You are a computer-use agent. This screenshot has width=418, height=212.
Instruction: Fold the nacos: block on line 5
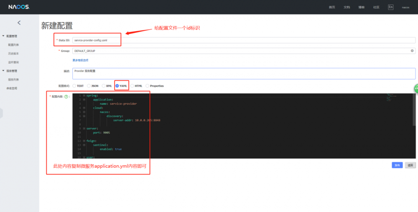(x=84, y=112)
